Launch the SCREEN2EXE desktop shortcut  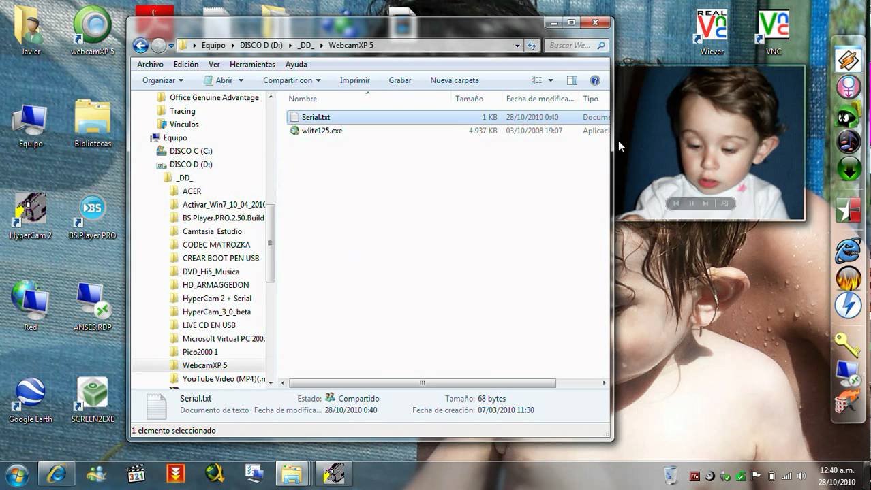pos(93,400)
